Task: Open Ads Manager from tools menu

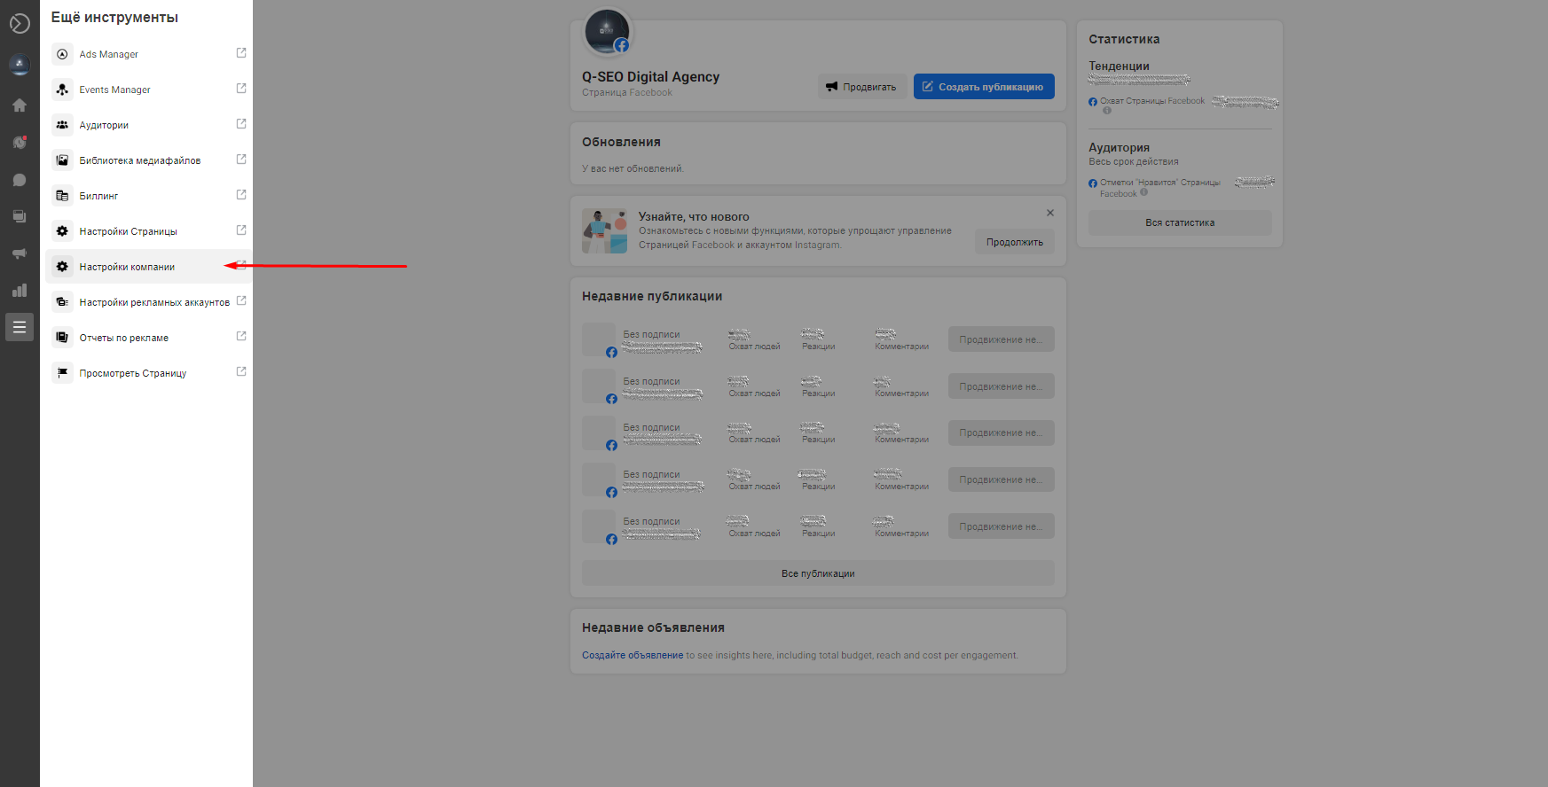Action: 109,54
